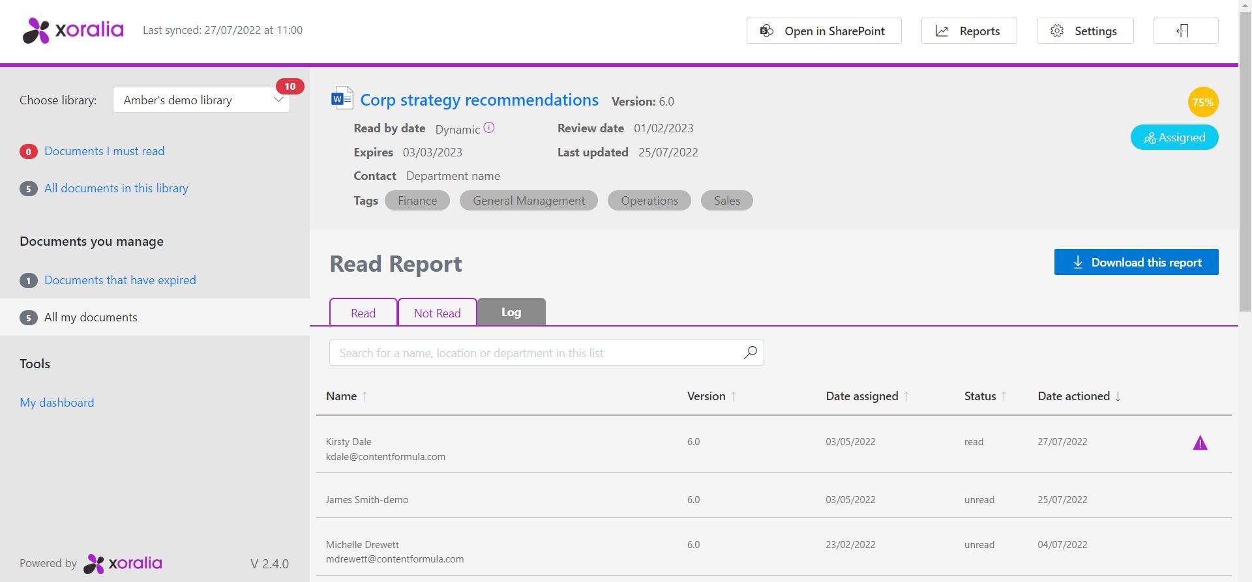Open My dashboard link
The image size is (1252, 582).
pos(57,403)
